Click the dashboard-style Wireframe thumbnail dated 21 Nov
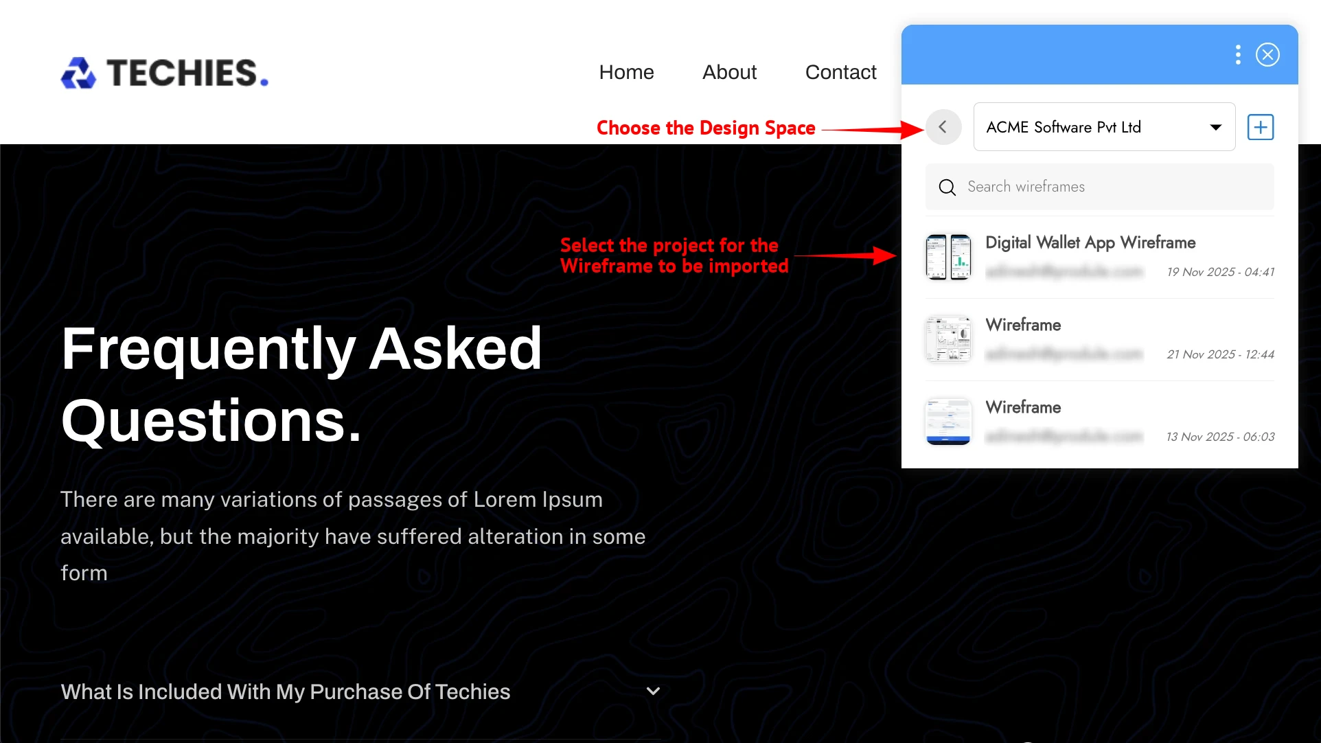The width and height of the screenshot is (1321, 743). pos(948,339)
